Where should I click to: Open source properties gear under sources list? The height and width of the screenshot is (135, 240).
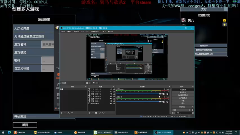click(96, 113)
